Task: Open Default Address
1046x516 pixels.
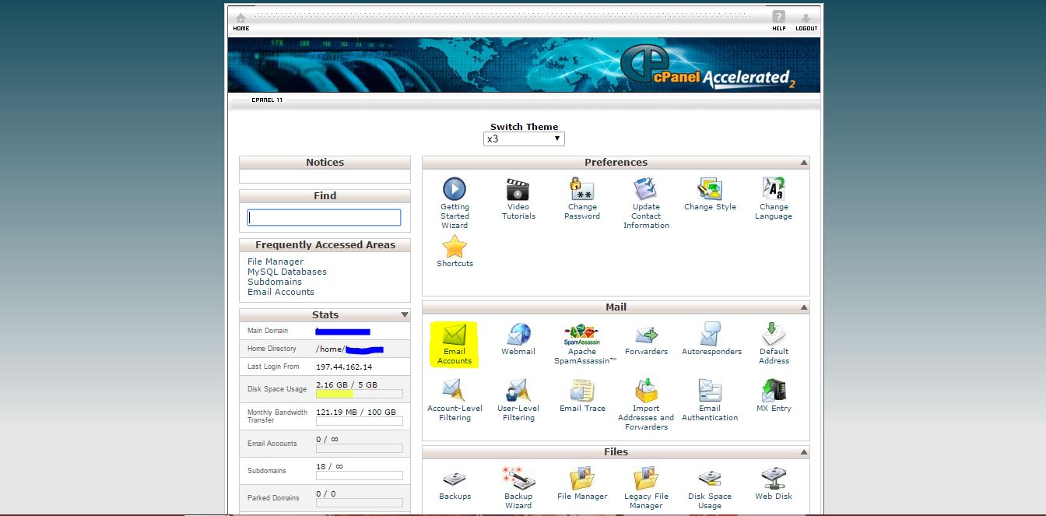Action: [x=774, y=344]
